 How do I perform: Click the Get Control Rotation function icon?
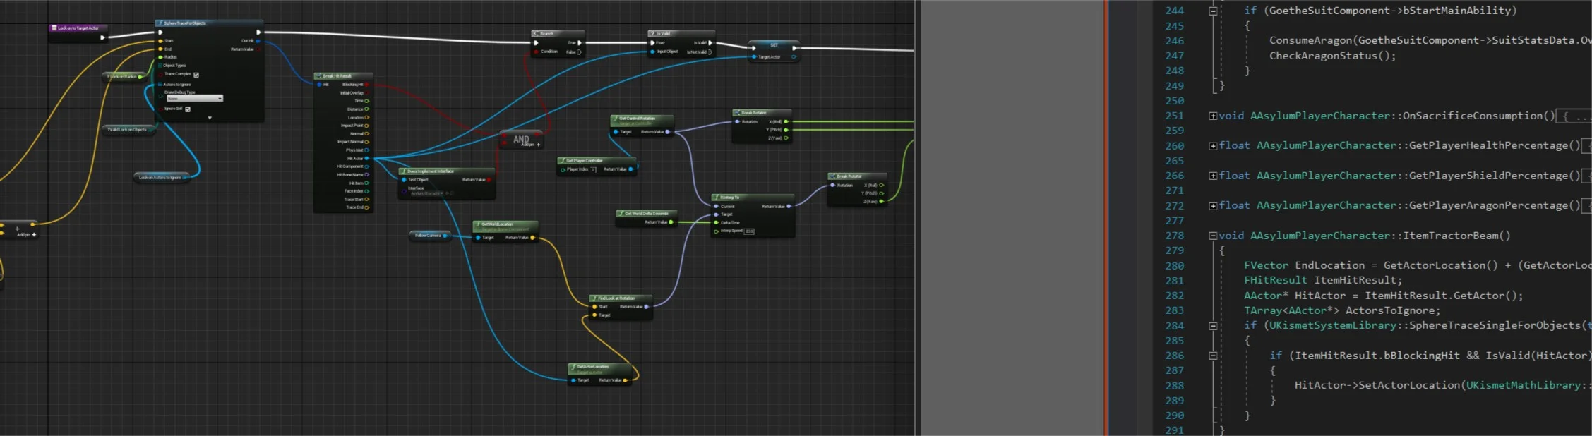point(616,119)
